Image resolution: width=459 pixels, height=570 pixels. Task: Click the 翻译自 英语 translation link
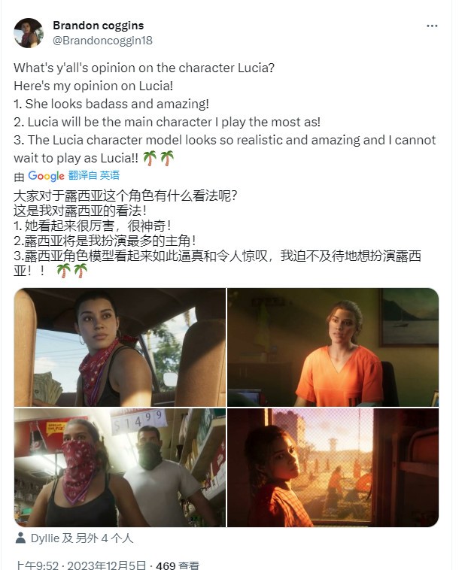(x=94, y=175)
